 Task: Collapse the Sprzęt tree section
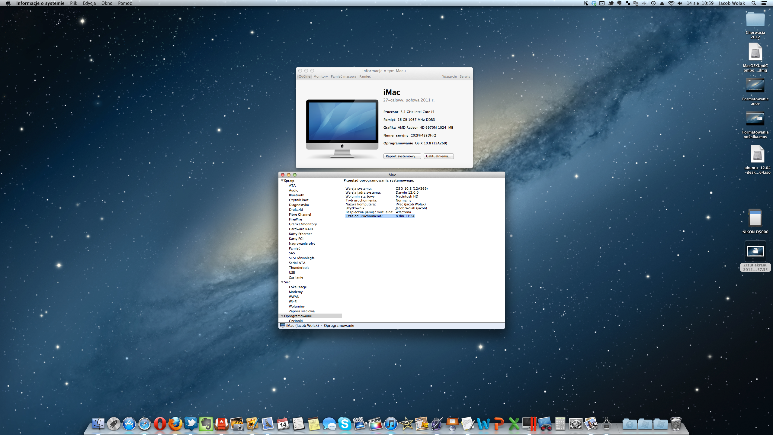[282, 181]
